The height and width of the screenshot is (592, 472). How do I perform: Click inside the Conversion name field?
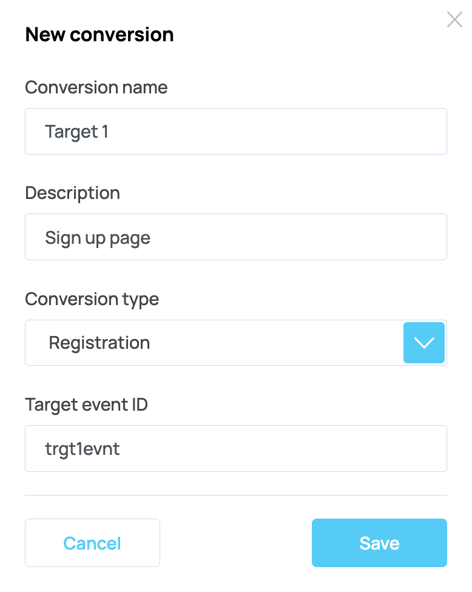click(236, 131)
